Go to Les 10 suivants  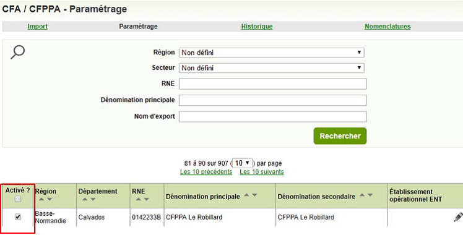tap(262, 171)
